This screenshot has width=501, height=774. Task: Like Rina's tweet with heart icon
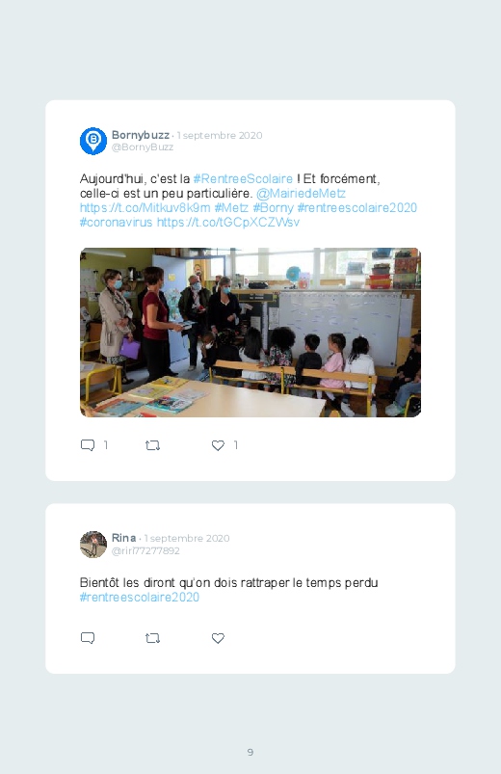(x=218, y=638)
